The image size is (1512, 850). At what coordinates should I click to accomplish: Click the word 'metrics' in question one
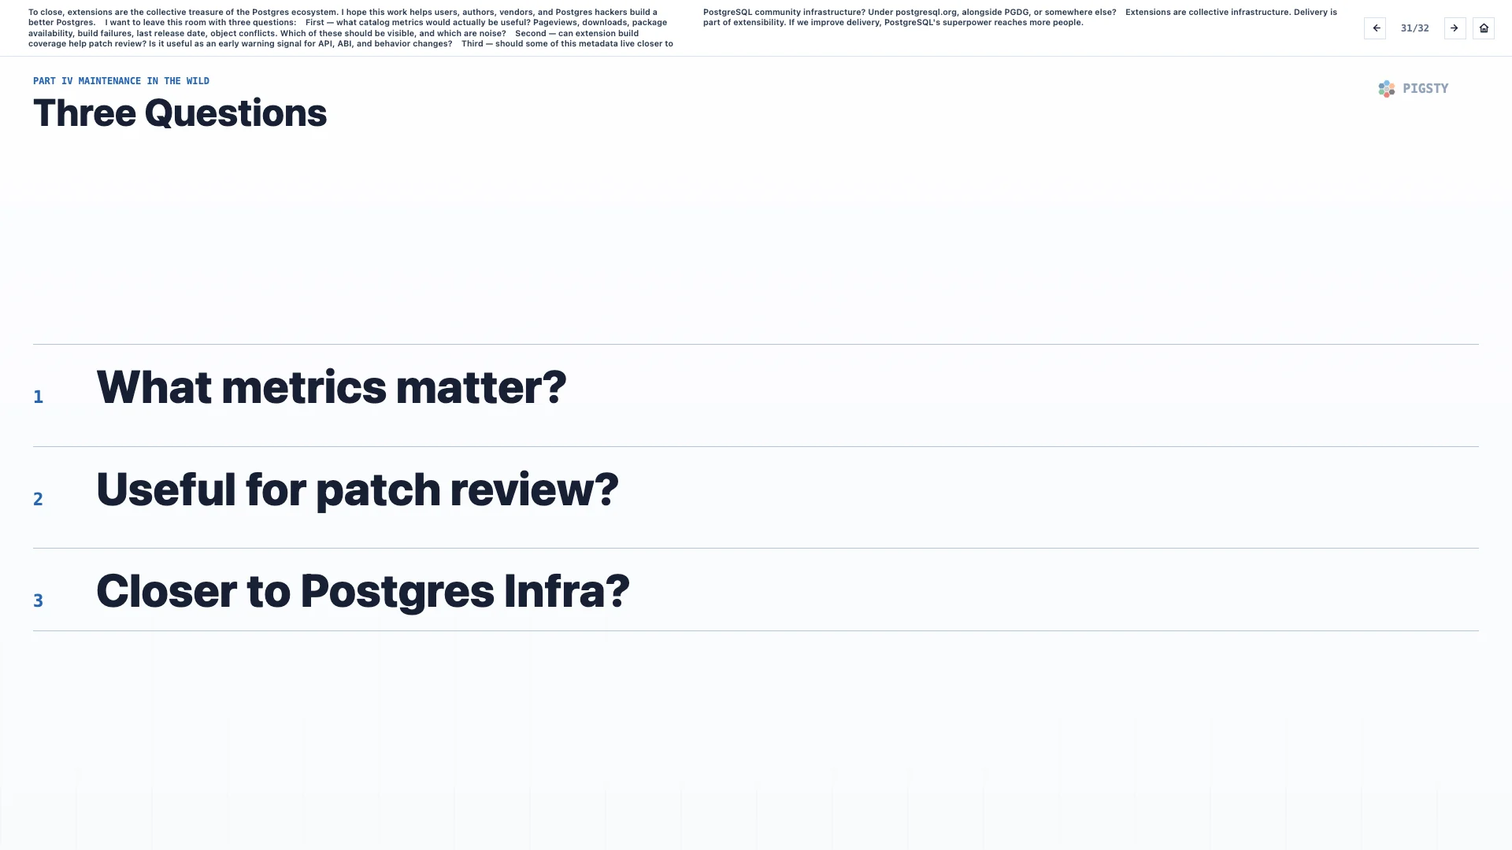click(304, 388)
